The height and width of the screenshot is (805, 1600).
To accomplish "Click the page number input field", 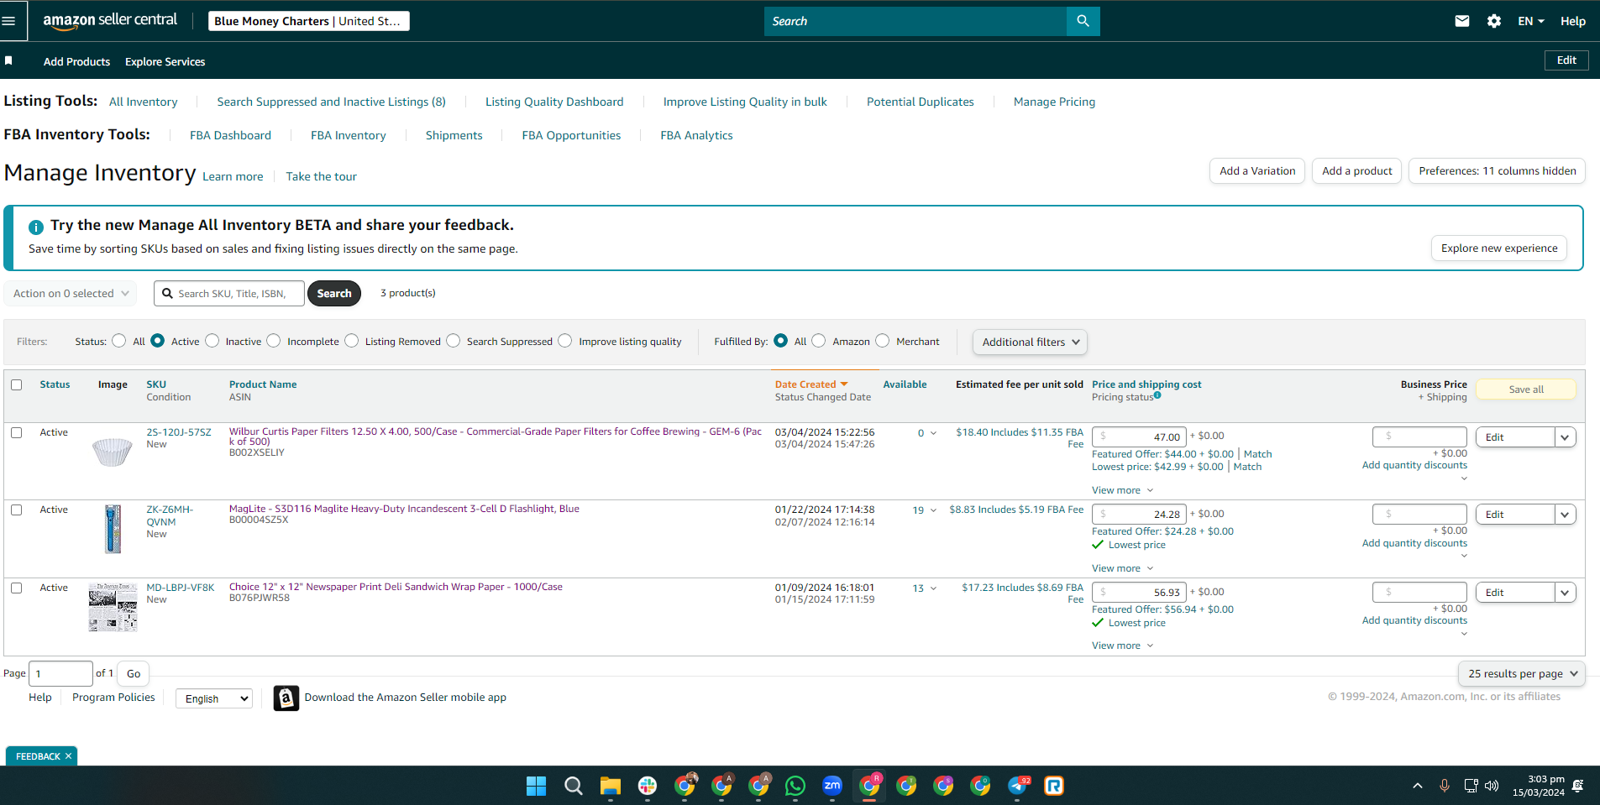I will pyautogui.click(x=60, y=673).
